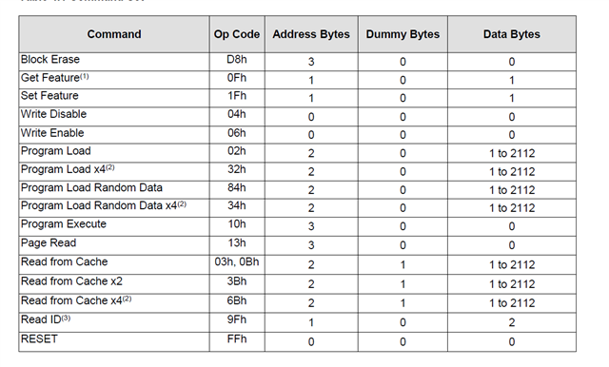This screenshot has width=609, height=367.
Task: Select the Page Read command cell
Action: tap(114, 245)
